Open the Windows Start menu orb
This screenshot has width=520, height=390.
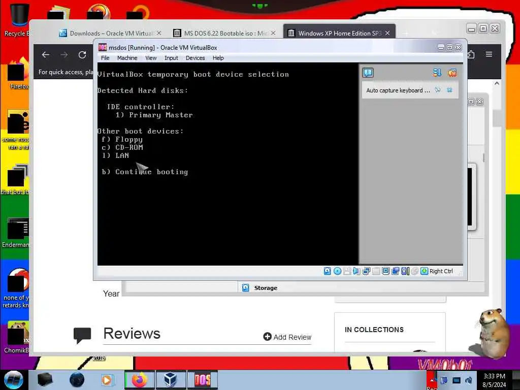coord(13,380)
